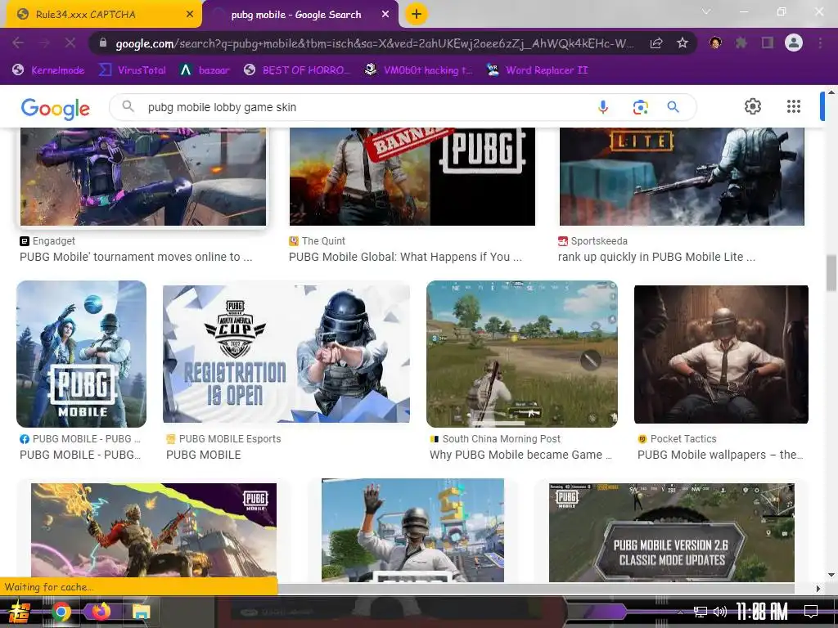Click 'PUBG Mobile' tournament moves online caption
Image resolution: width=838 pixels, height=628 pixels.
coord(136,257)
